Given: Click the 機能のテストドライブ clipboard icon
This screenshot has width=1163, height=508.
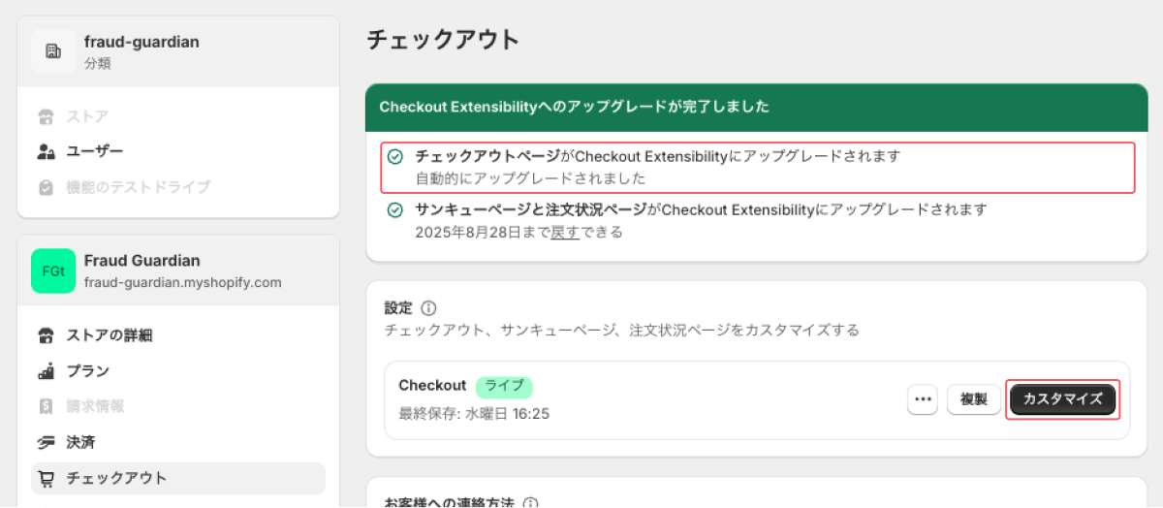Looking at the screenshot, I should 46,187.
